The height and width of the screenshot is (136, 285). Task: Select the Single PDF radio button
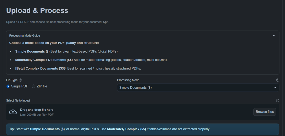[8, 86]
